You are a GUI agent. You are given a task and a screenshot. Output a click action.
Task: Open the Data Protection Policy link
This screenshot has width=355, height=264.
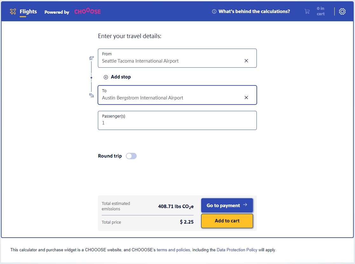pos(237,250)
